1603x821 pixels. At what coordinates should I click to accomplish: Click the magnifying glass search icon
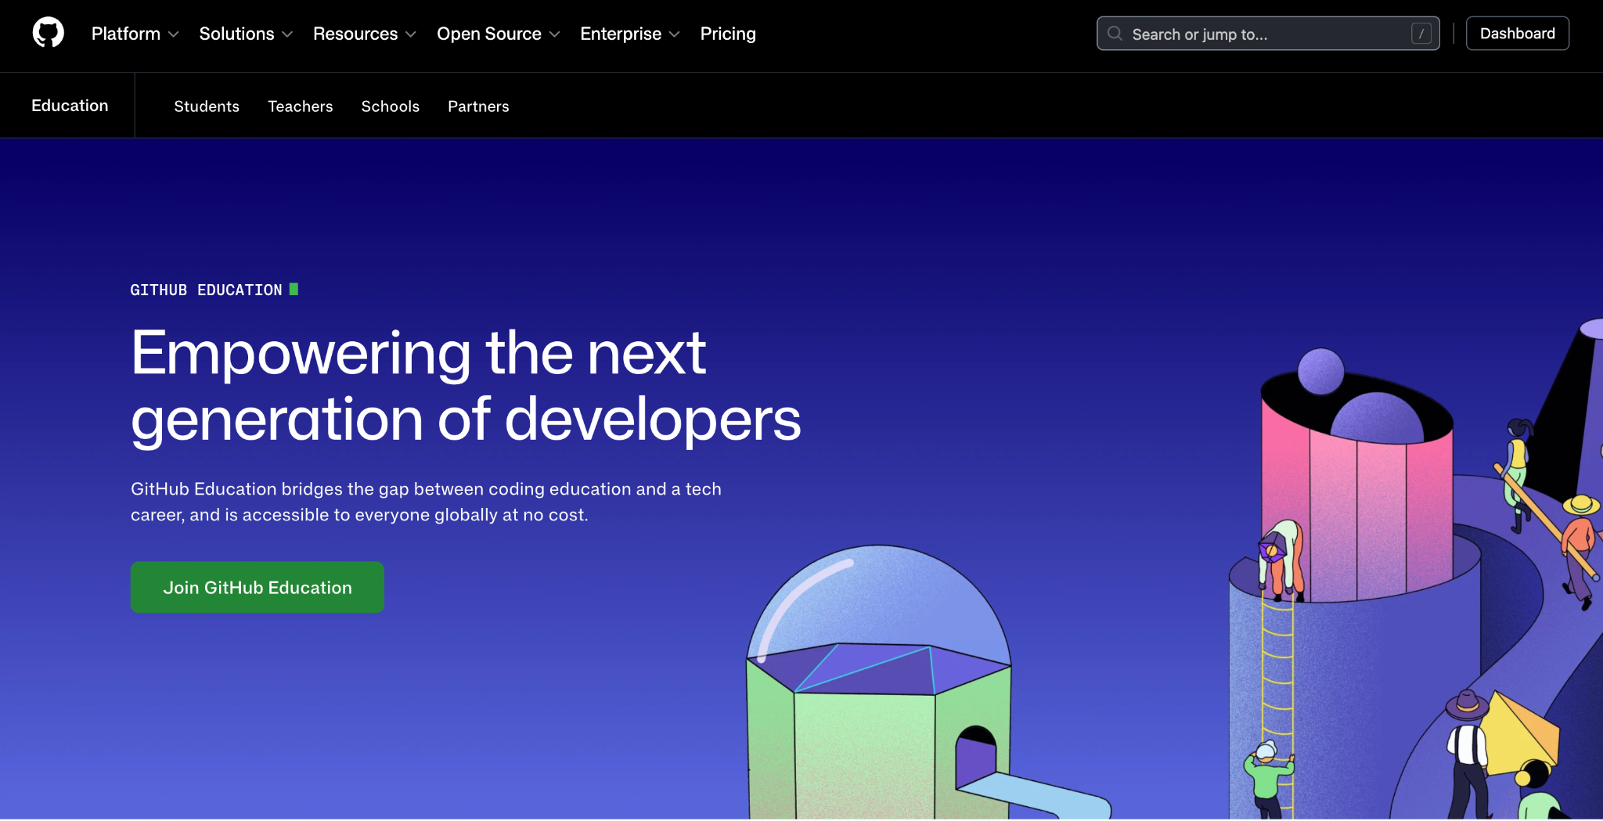(1115, 34)
